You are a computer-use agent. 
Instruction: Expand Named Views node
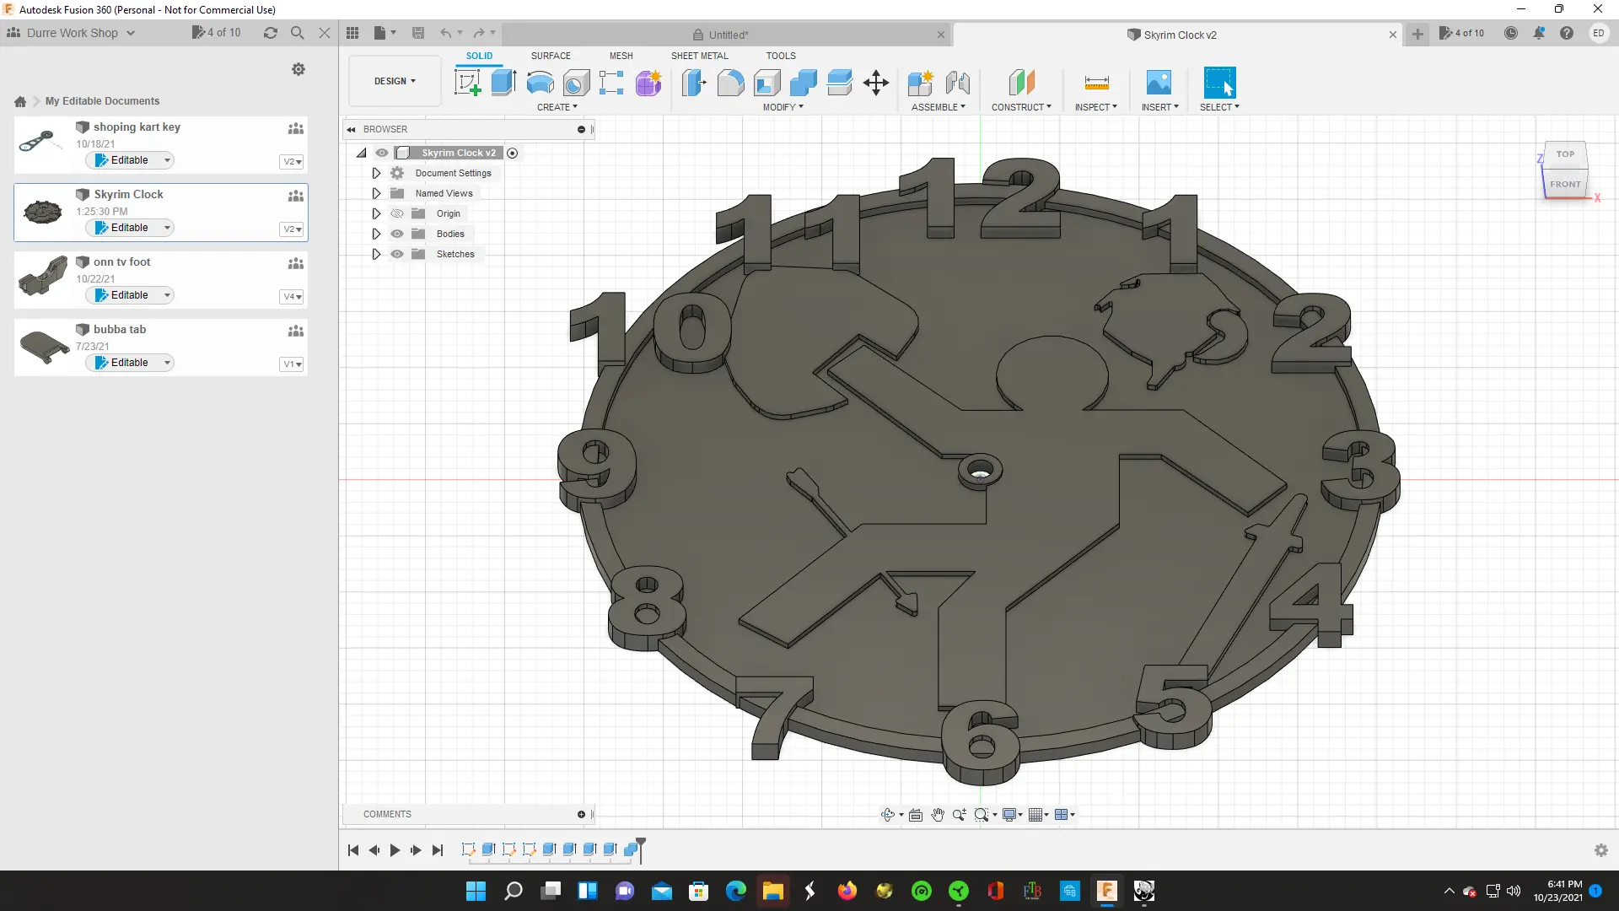[x=376, y=193]
